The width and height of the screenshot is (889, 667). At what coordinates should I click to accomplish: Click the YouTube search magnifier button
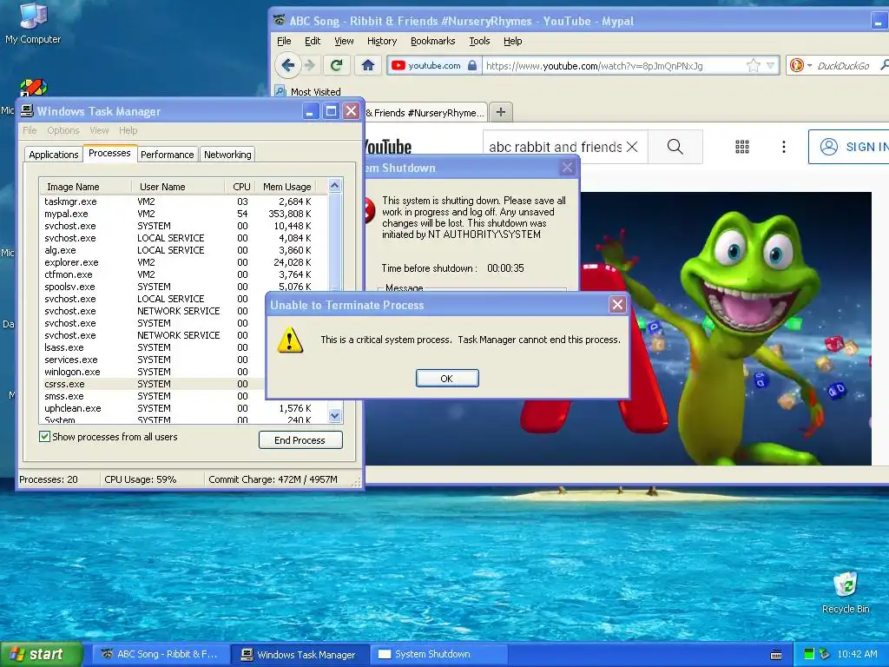coord(675,147)
